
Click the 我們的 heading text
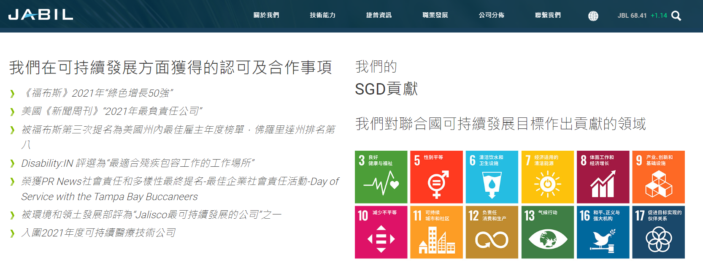pos(376,67)
